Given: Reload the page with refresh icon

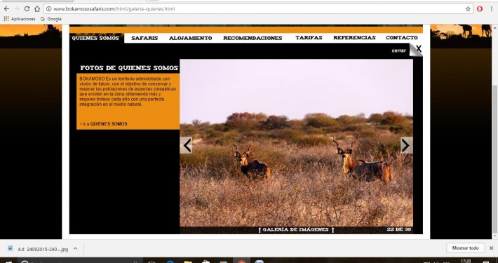Looking at the screenshot, I should coord(27,9).
